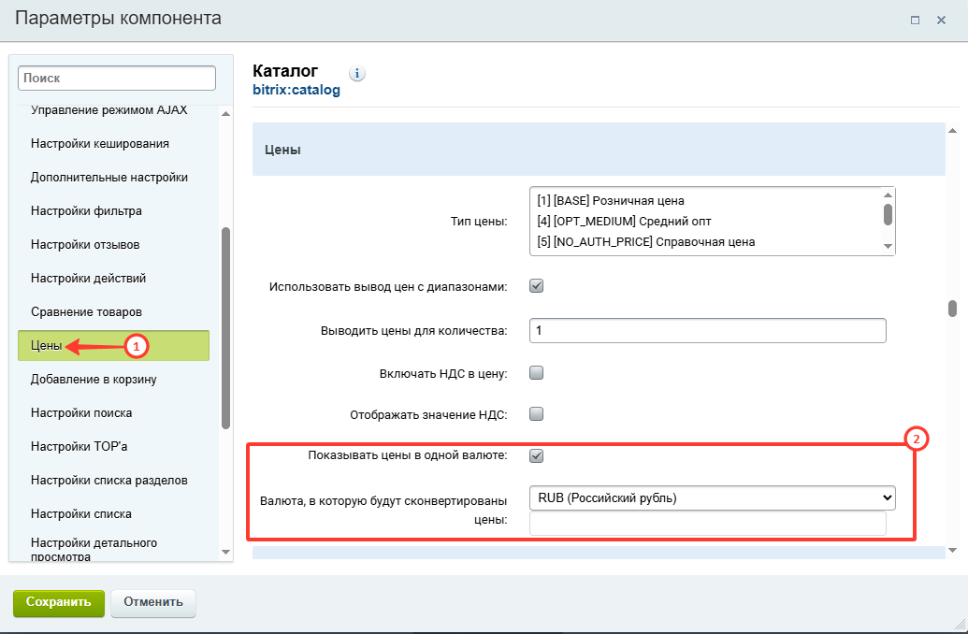
Task: Select Настройки списка in sidebar
Action: click(x=81, y=513)
